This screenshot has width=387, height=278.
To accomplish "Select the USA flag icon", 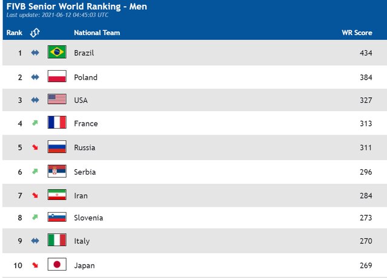I will click(57, 99).
